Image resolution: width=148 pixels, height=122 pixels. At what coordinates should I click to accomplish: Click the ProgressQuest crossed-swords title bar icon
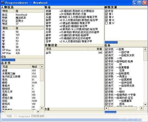pyautogui.click(x=3, y=2)
